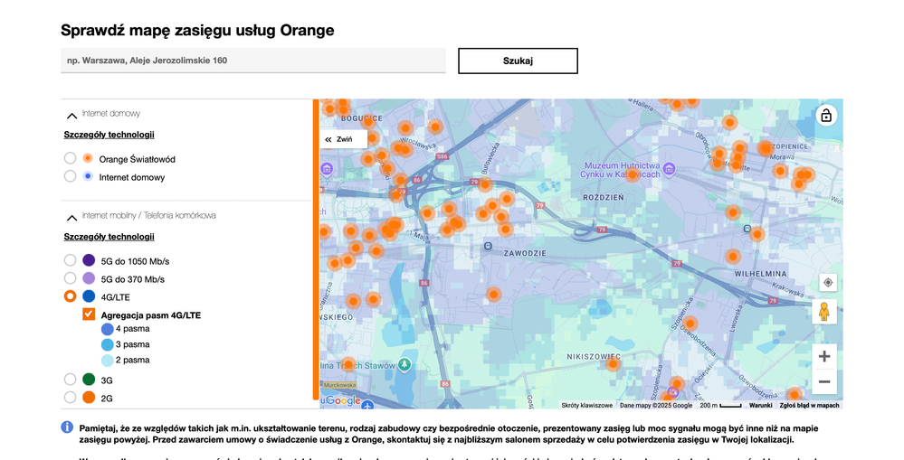Select the 5G do 1050 Mb/s radio button
The image size is (904, 460).
click(70, 260)
